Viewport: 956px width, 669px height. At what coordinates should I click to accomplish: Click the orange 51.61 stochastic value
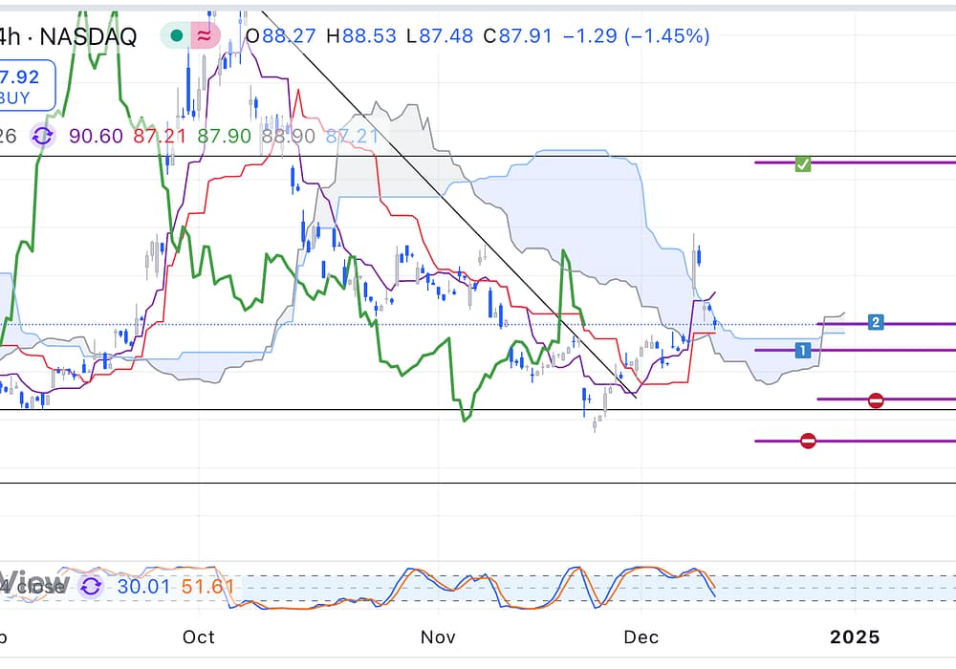click(x=207, y=585)
